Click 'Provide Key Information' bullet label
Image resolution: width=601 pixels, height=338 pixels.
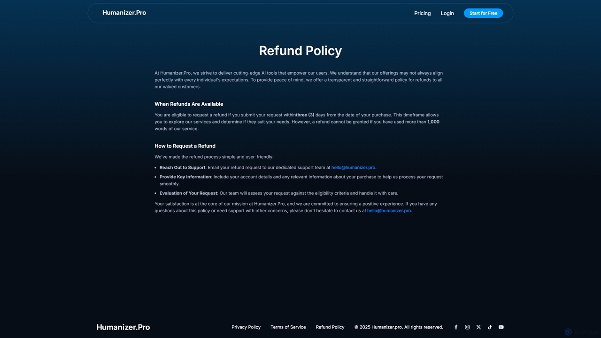(x=185, y=177)
